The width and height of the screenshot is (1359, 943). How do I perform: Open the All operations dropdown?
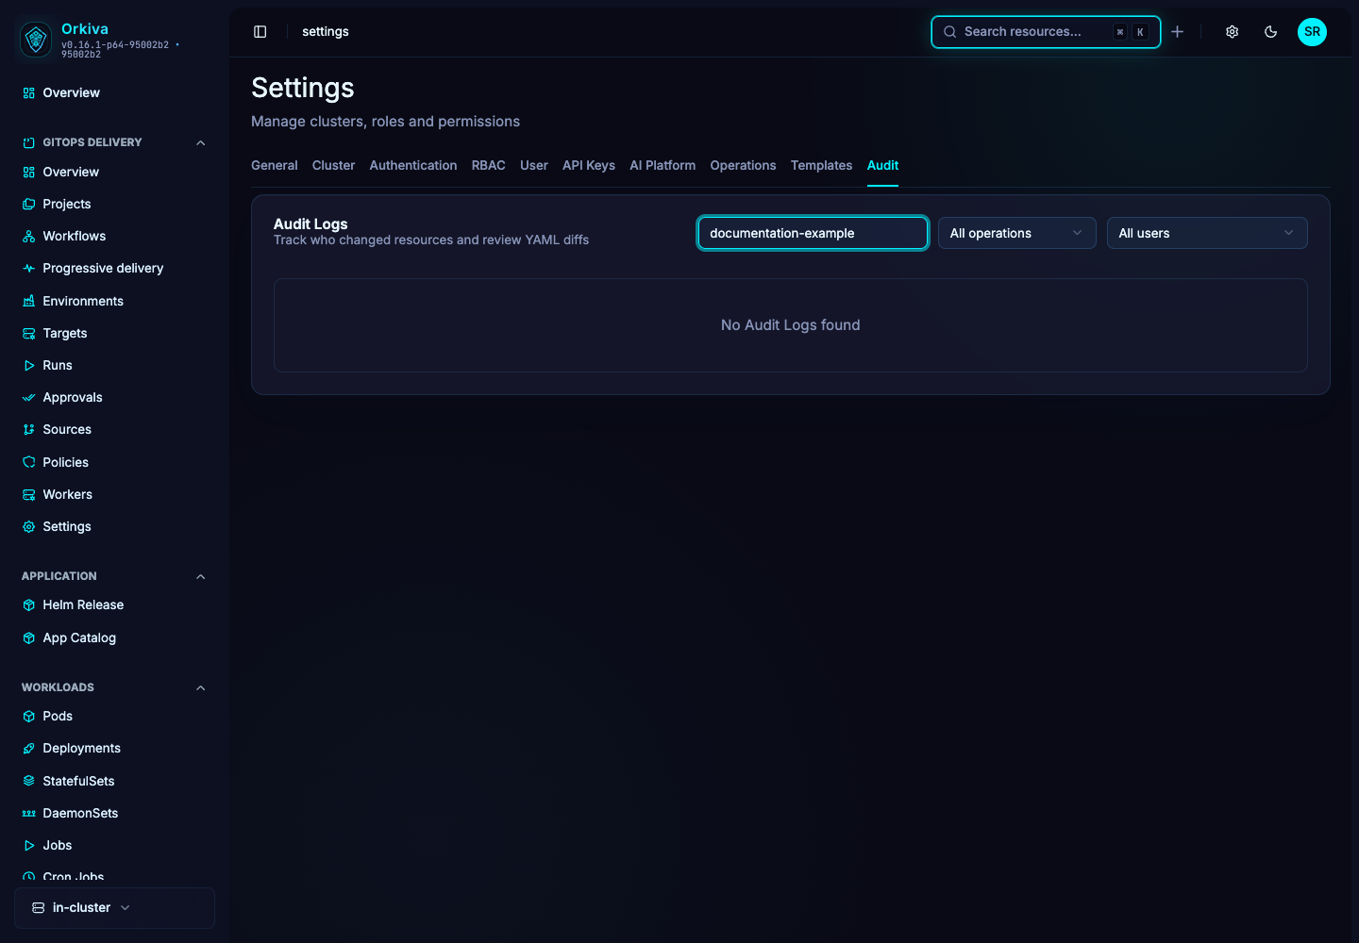point(1016,233)
